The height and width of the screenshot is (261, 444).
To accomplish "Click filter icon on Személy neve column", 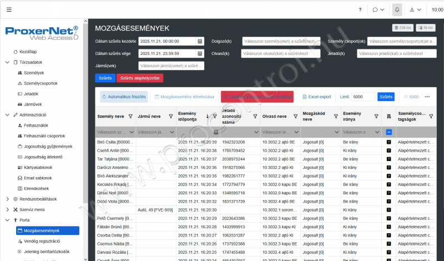I will click(x=130, y=117).
